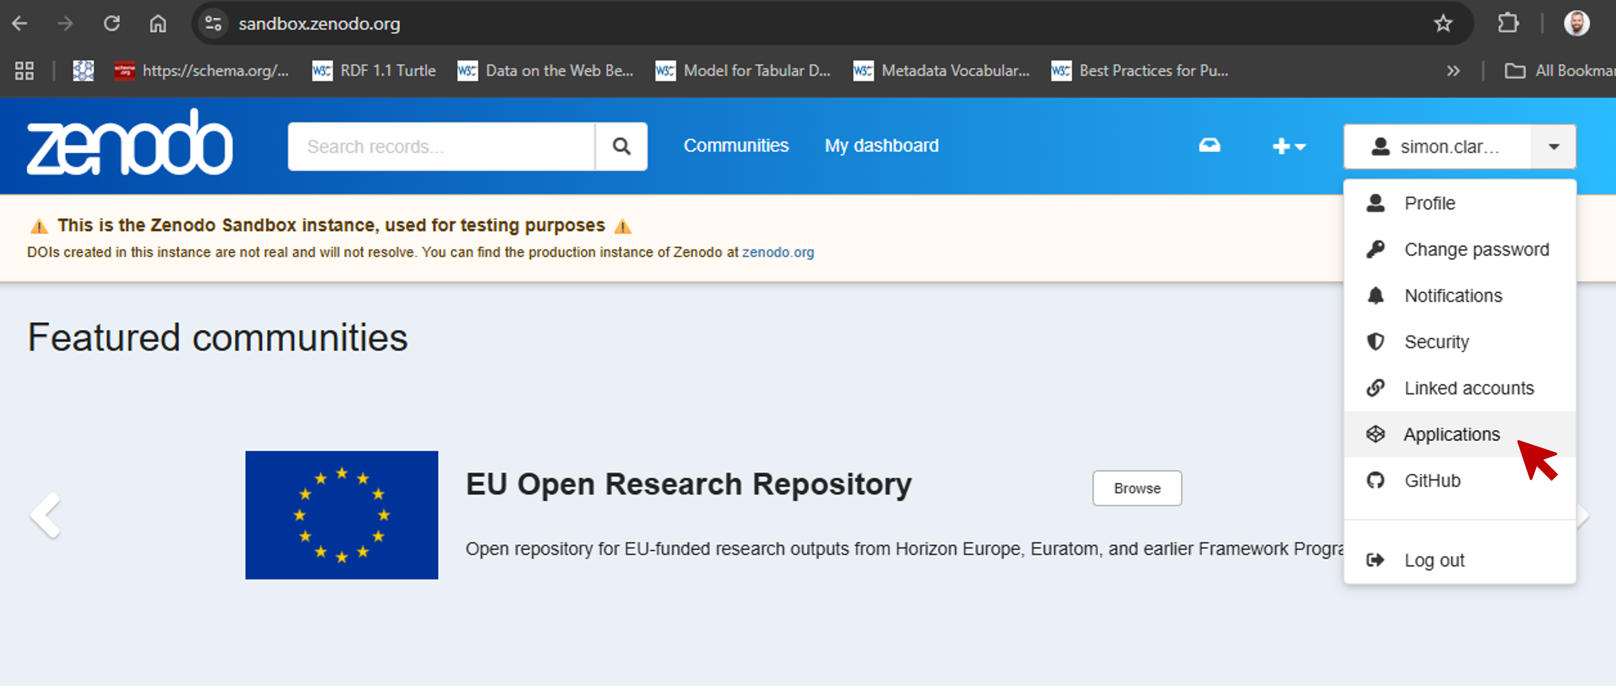Show more bookmarks with the double chevron
This screenshot has width=1616, height=700.
click(x=1453, y=71)
